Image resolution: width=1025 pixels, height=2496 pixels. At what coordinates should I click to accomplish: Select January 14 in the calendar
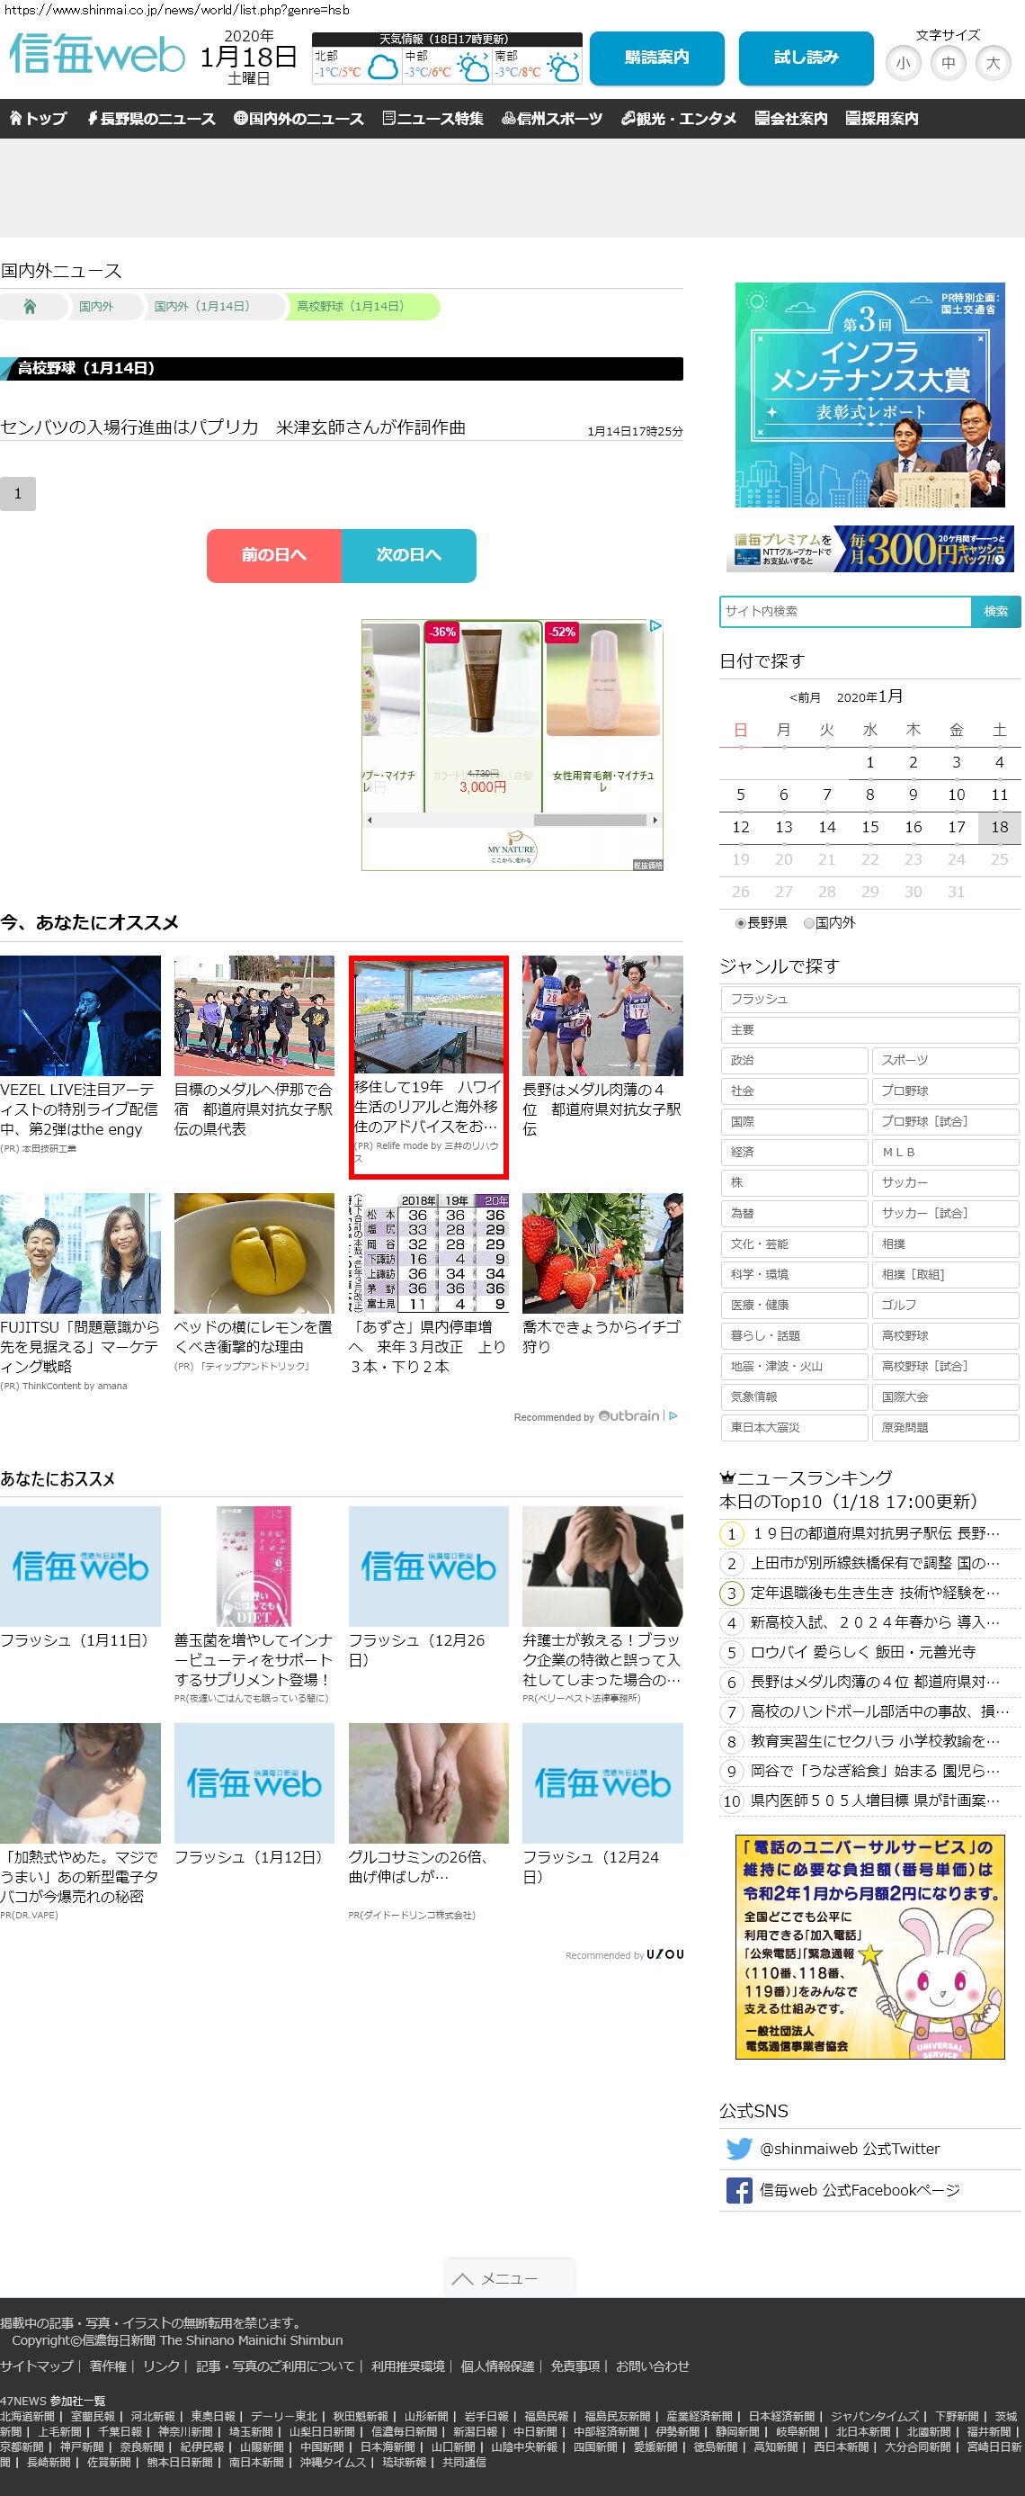826,827
